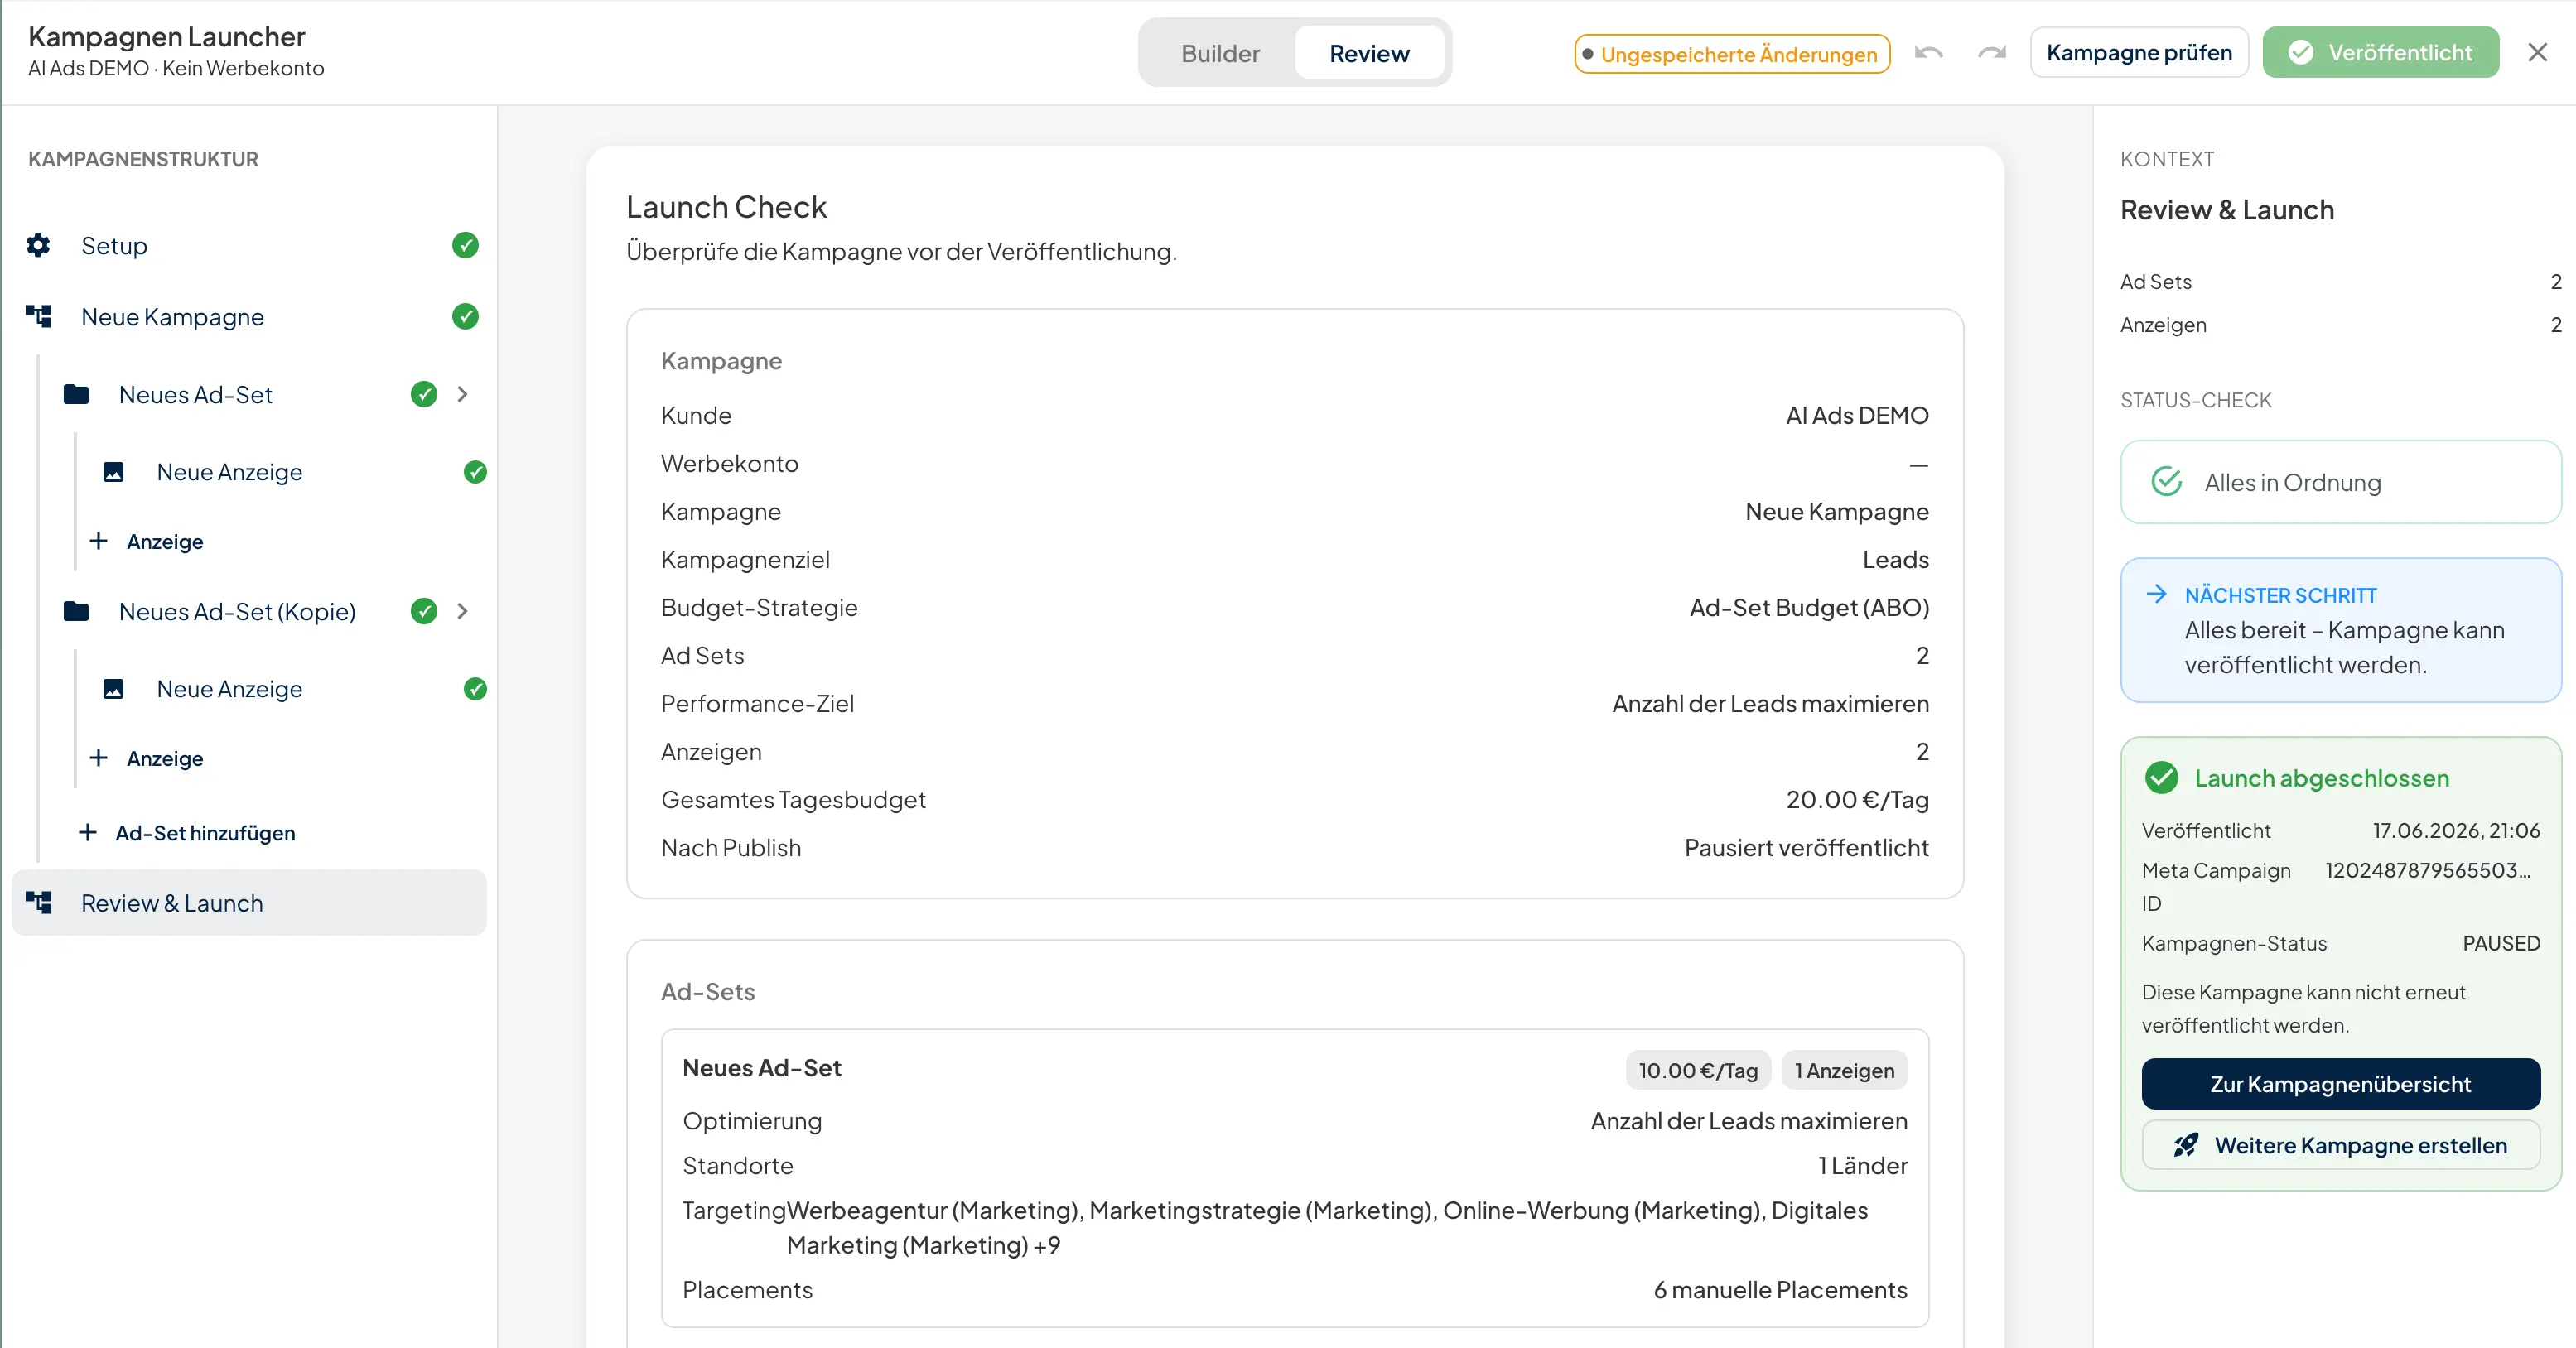Click the rocket icon in Weitere Kampagne erstellen
This screenshot has height=1348, width=2576.
tap(2186, 1145)
